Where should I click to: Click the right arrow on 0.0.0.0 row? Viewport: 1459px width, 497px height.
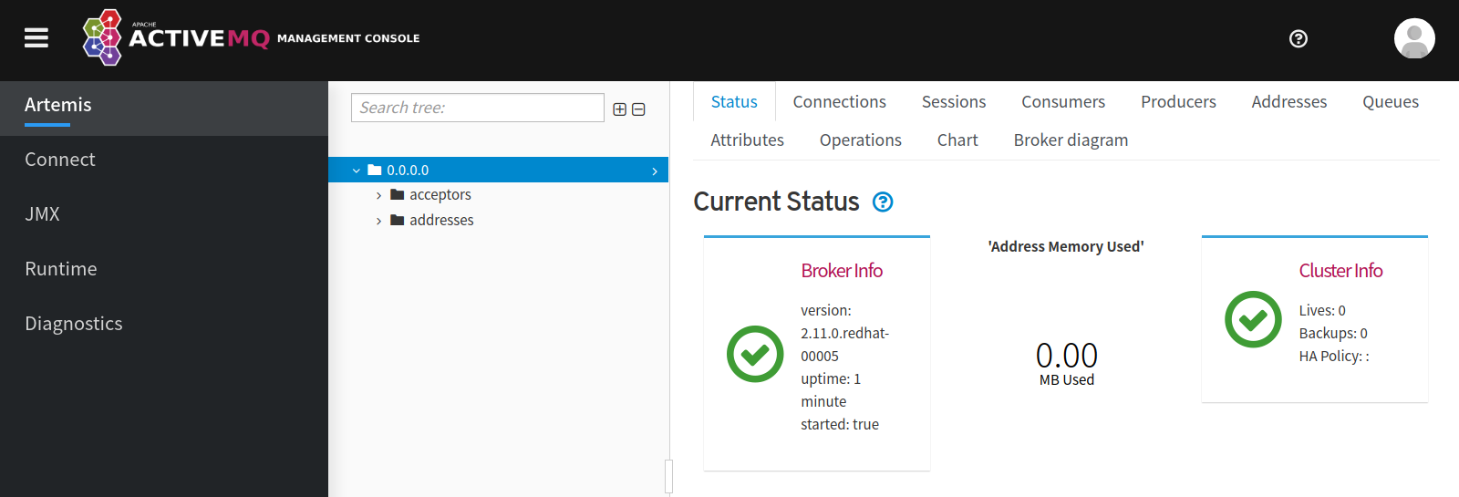[655, 171]
